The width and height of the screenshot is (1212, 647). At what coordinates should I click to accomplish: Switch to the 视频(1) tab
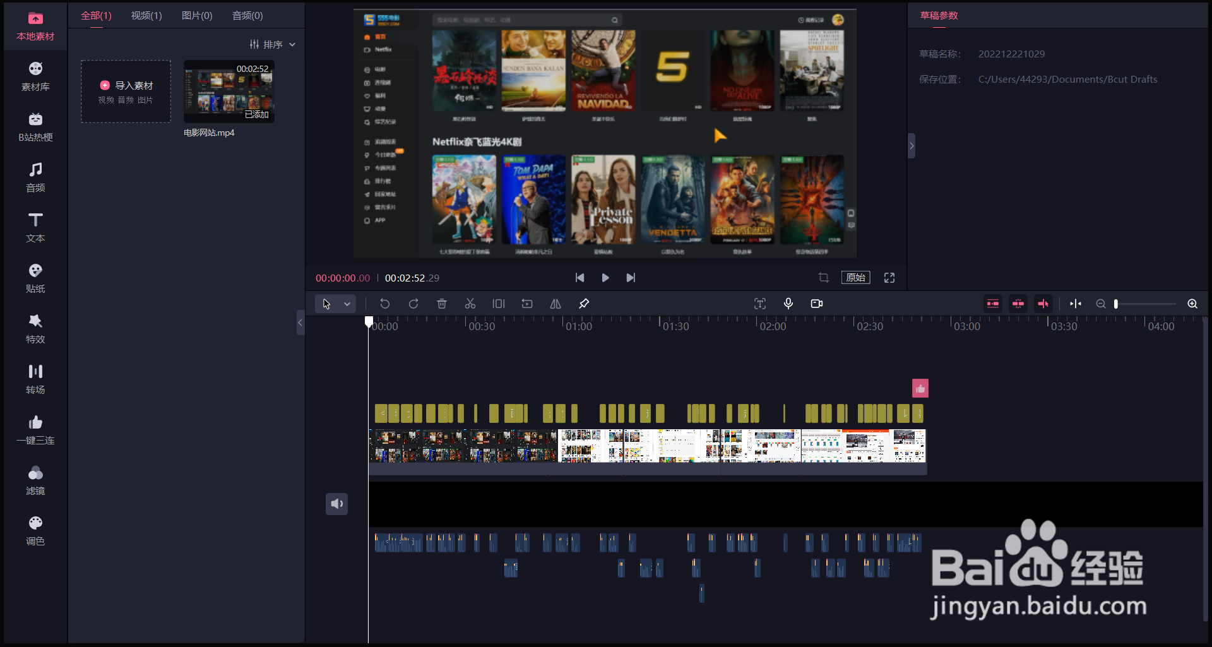146,16
